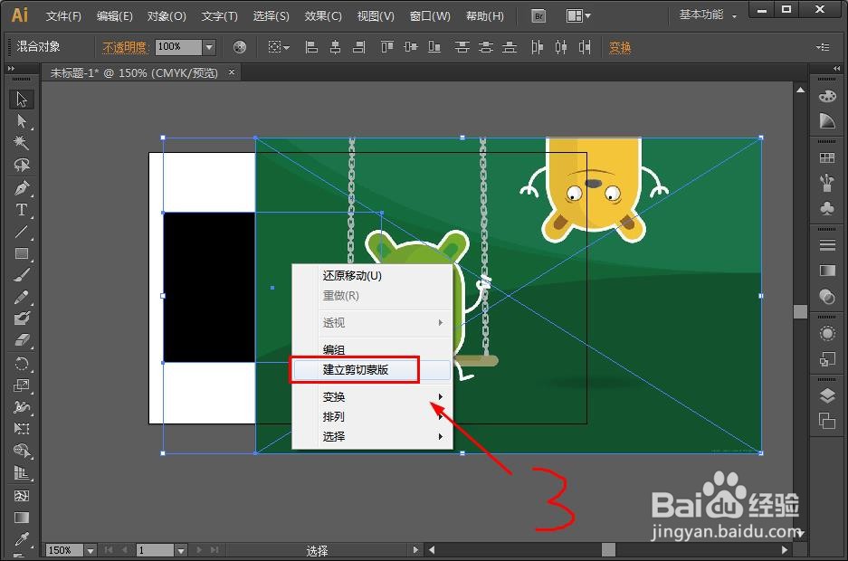848x561 pixels.
Task: Close the 未标题-1 document tab
Action: tap(232, 71)
